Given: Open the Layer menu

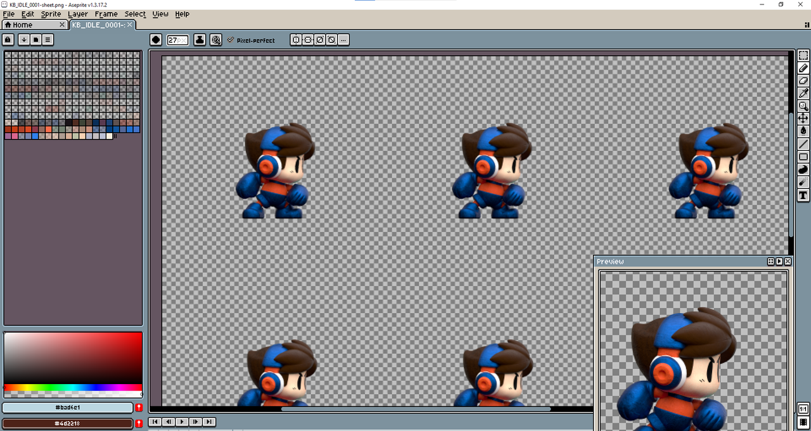Looking at the screenshot, I should pyautogui.click(x=78, y=14).
